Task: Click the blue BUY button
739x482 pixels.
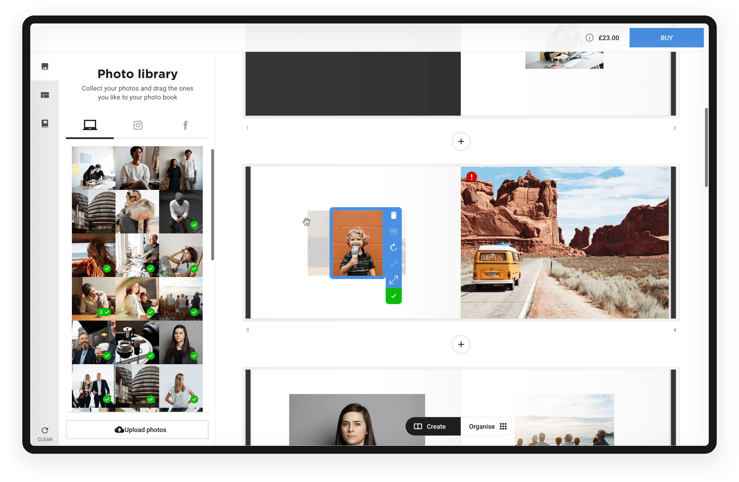Action: click(x=666, y=38)
